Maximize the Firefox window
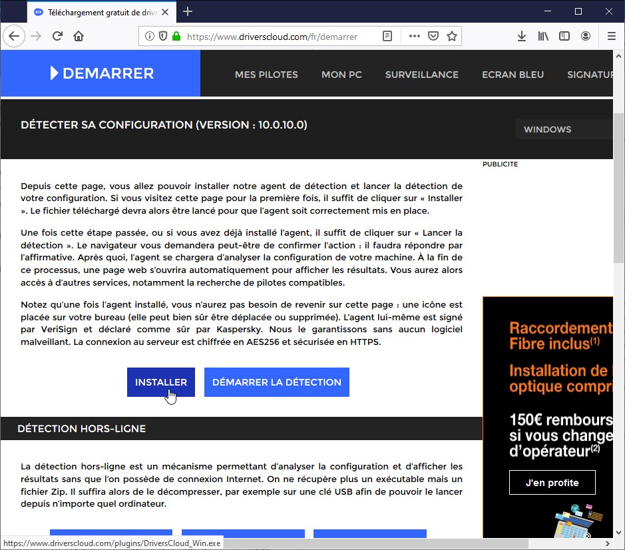This screenshot has width=625, height=550. click(578, 11)
